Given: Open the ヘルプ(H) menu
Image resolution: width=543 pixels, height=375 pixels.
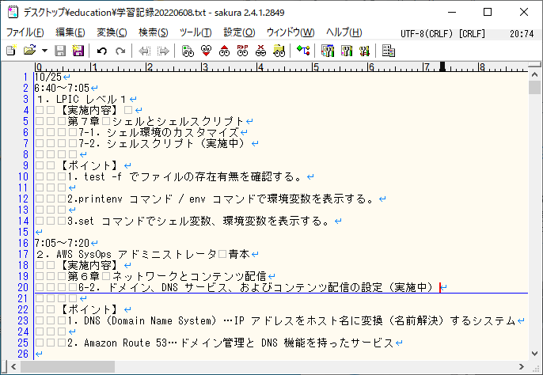Looking at the screenshot, I should [x=344, y=32].
